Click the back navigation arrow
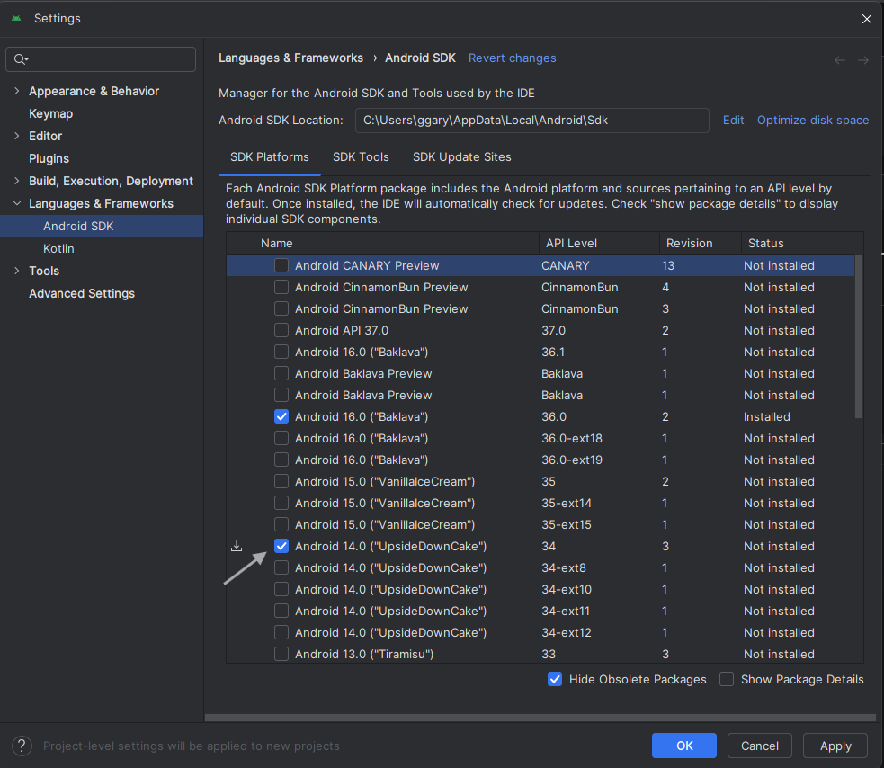This screenshot has width=884, height=768. tap(839, 60)
